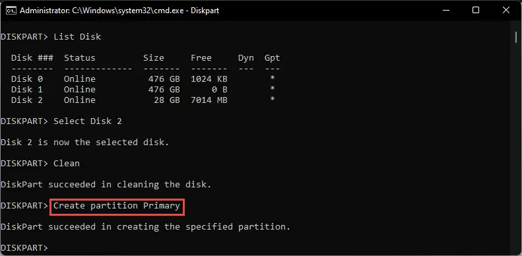Click the highlighted Create partition Primary command
Screen dimensions: 522x256
(117, 206)
